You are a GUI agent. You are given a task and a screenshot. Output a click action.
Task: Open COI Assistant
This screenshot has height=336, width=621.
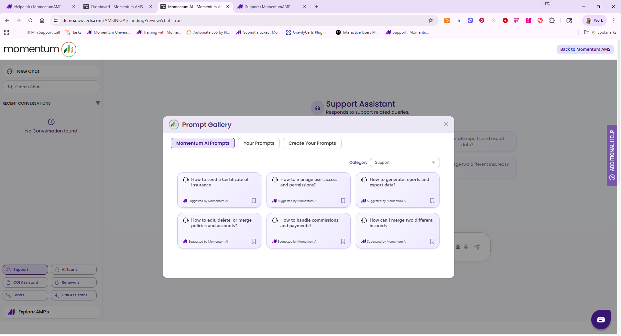pyautogui.click(x=25, y=282)
